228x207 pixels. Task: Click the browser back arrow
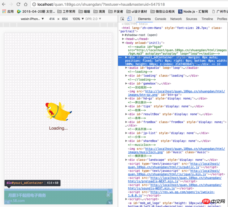pos(4,5)
